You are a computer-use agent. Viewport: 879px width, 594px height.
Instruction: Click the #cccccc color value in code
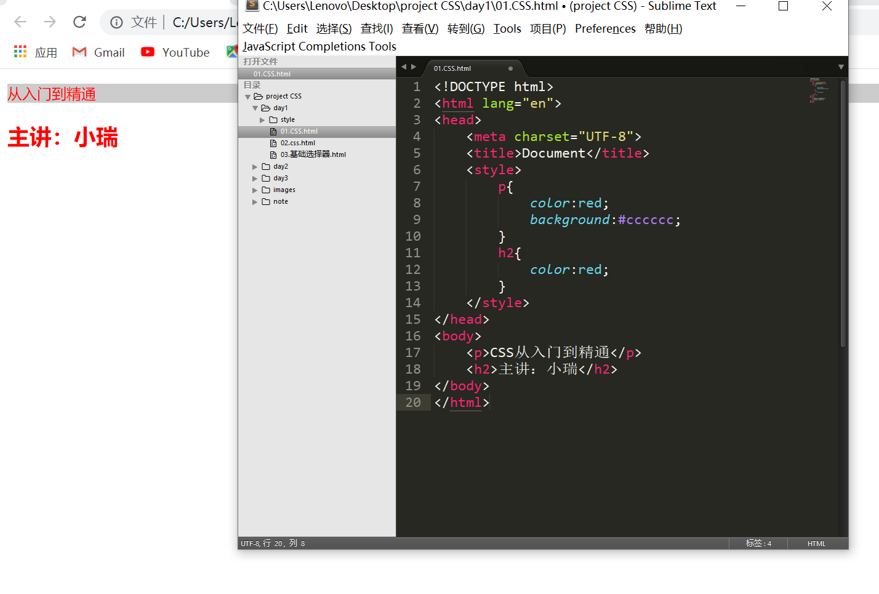tap(646, 220)
